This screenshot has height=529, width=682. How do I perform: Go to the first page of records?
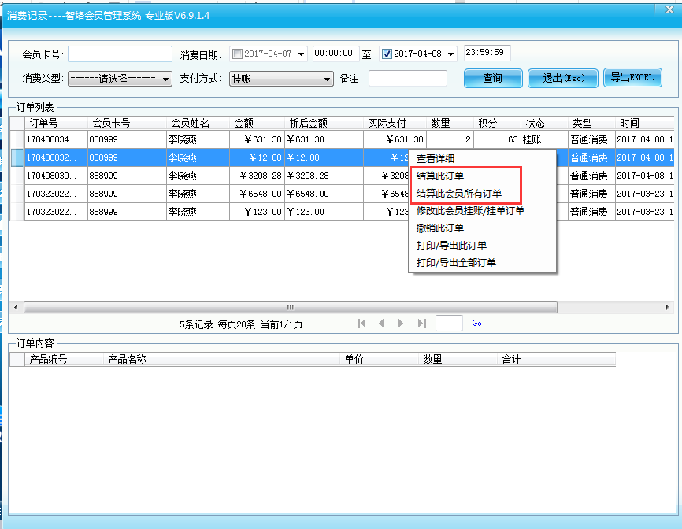[361, 324]
